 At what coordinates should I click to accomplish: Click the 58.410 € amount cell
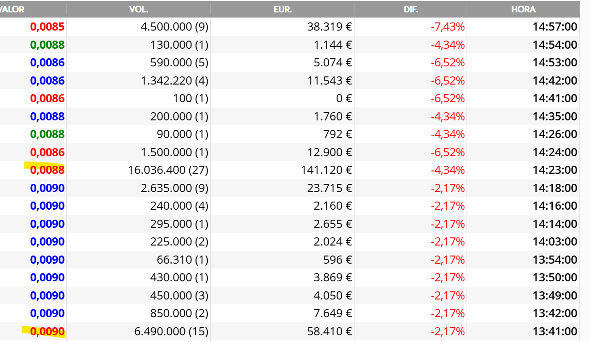[x=329, y=331]
